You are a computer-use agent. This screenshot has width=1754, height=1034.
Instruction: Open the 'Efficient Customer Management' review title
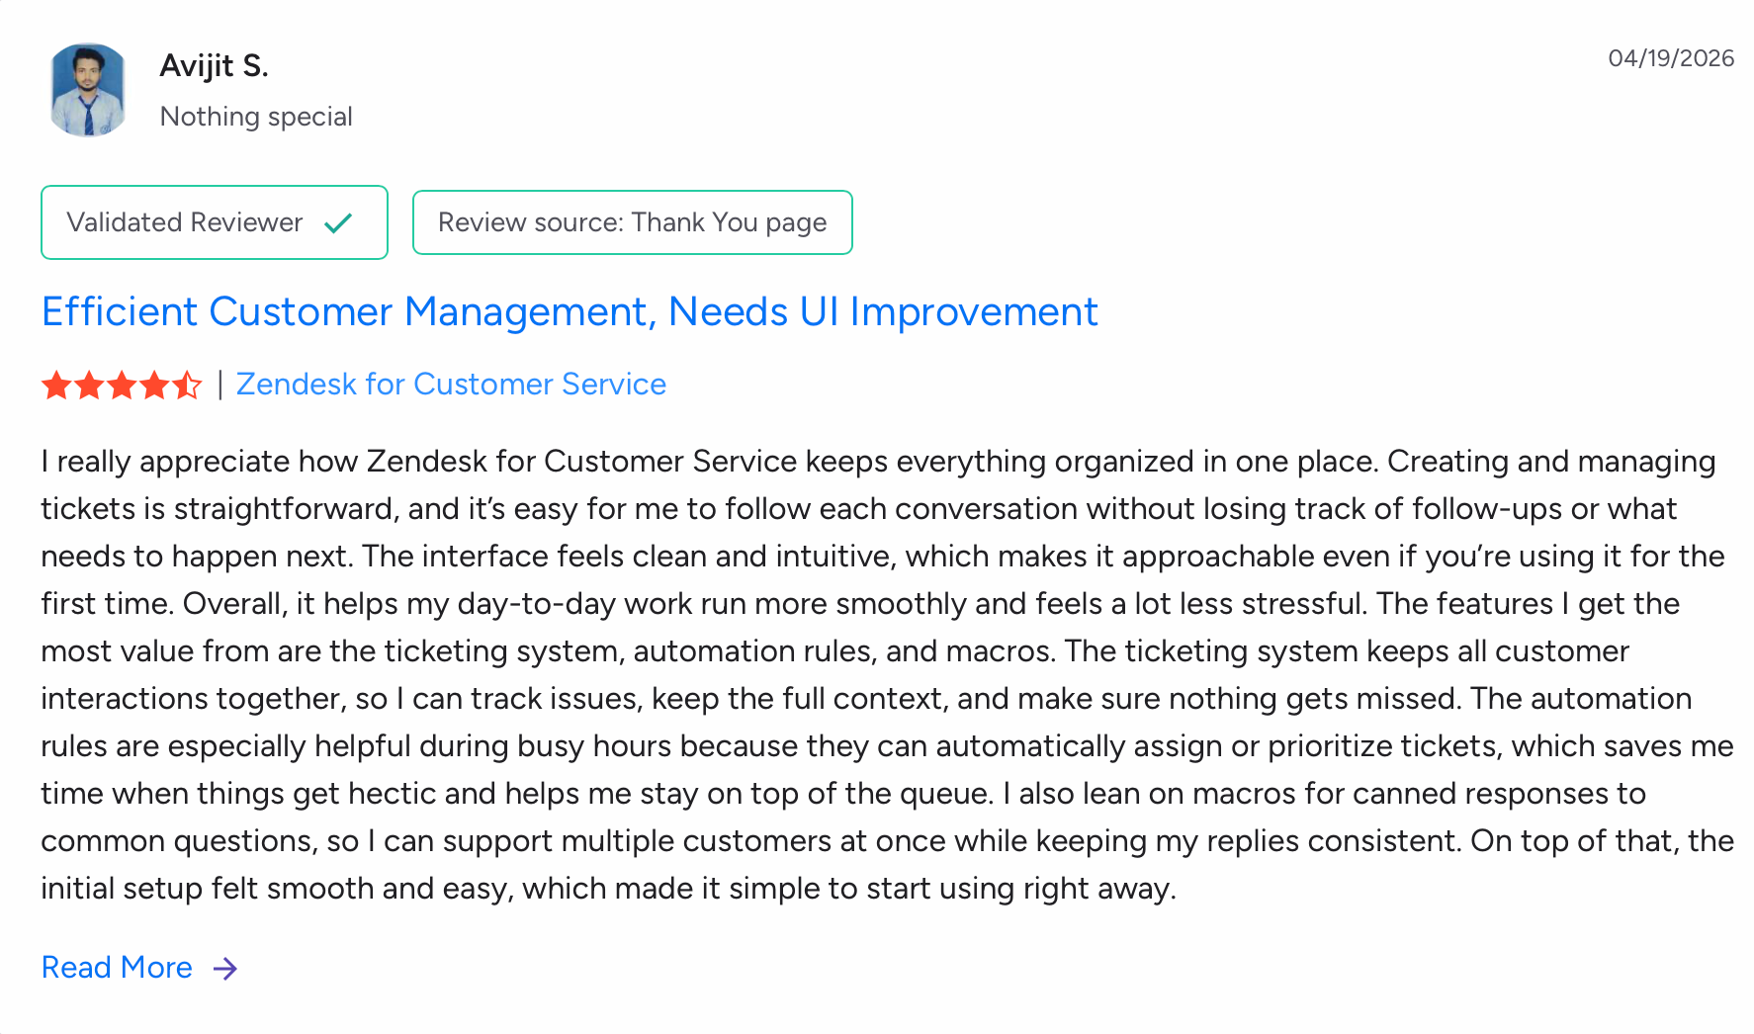tap(570, 311)
